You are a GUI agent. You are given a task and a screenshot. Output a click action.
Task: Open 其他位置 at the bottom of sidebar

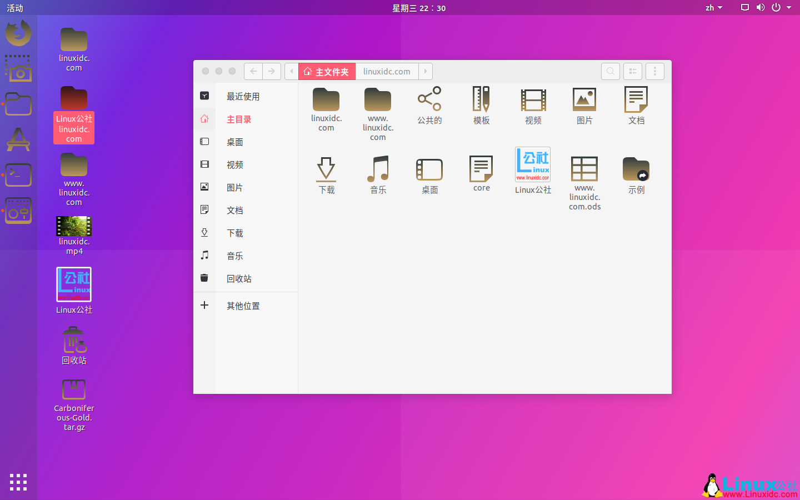pyautogui.click(x=243, y=306)
